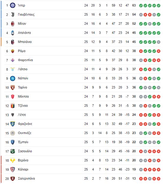Click the Hellas Verona yellow crest
This screenshot has width=163, height=184.
pyautogui.click(x=13, y=160)
